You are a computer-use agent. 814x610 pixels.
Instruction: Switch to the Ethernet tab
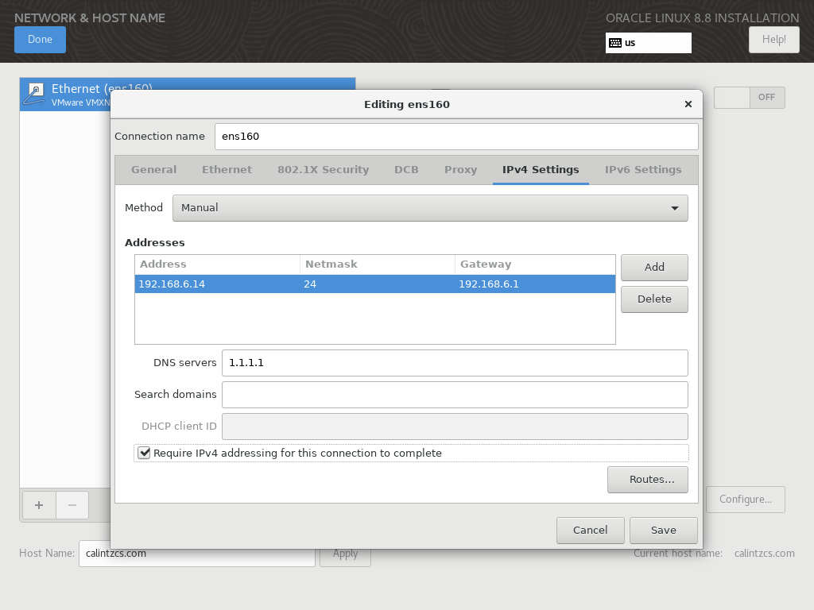pyautogui.click(x=227, y=170)
